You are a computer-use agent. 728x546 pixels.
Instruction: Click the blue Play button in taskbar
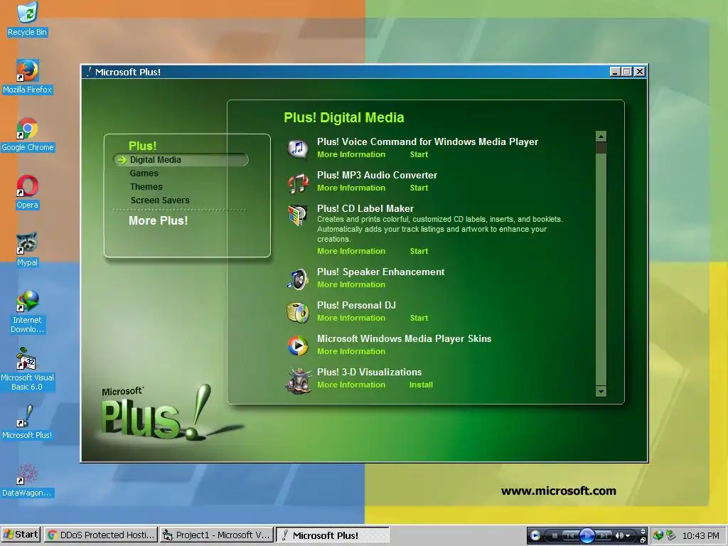(587, 535)
